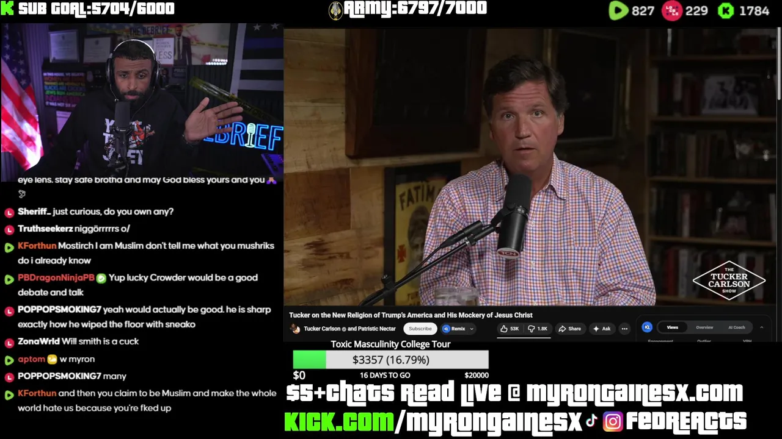Click the Toxic Masculinity College Tour heading
This screenshot has width=782, height=439.
[390, 344]
